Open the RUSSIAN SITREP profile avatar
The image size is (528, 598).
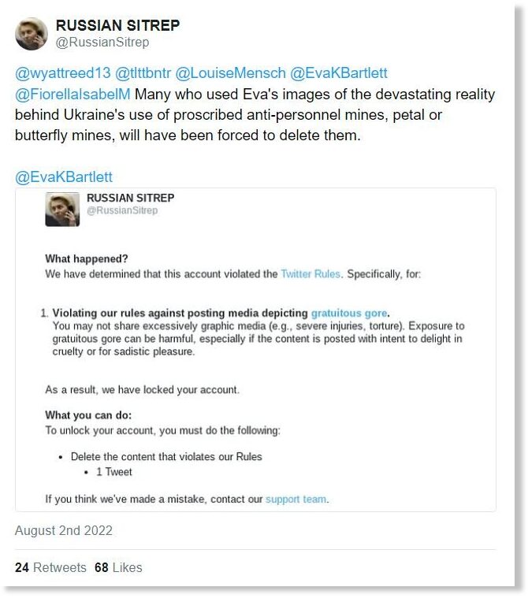click(32, 34)
